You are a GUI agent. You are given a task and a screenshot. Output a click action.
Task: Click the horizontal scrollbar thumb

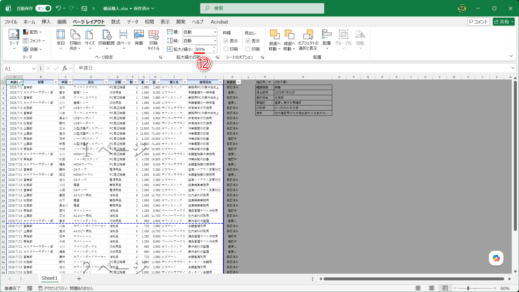coord(414,279)
